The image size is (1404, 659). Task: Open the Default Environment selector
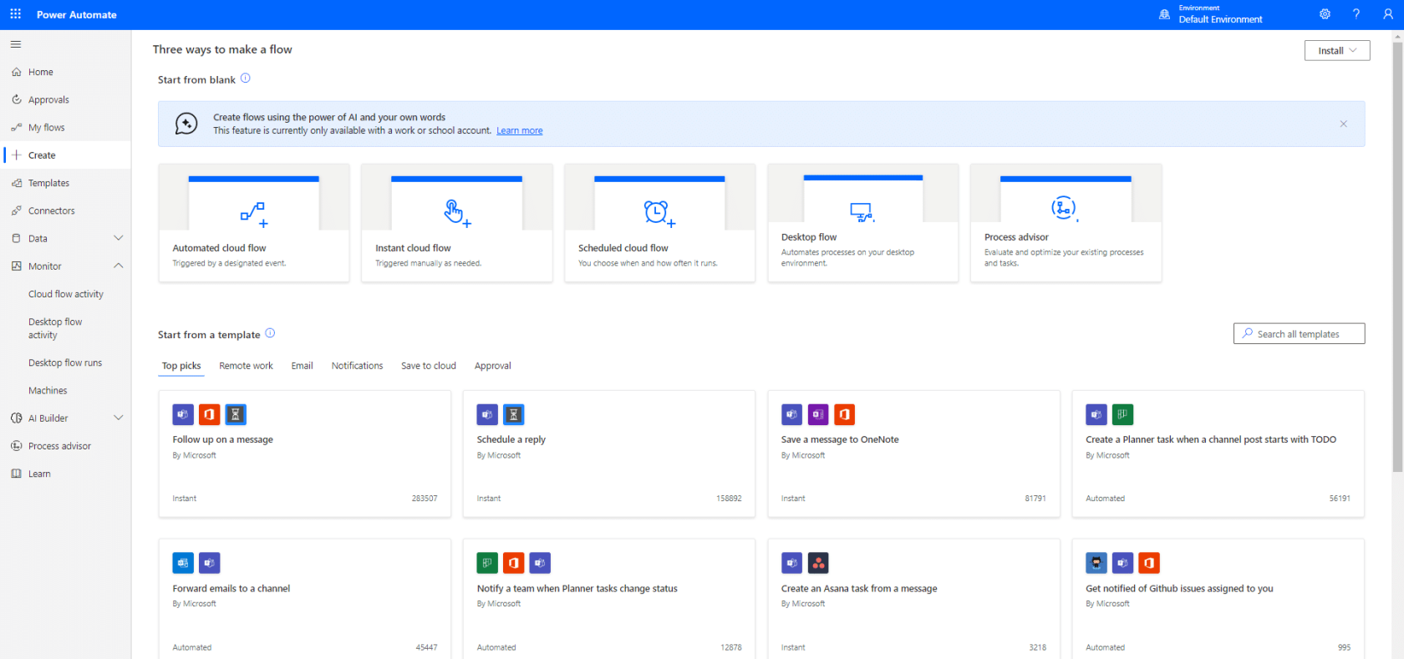(x=1219, y=14)
